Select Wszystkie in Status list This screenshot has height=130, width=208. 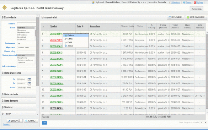coord(26,28)
